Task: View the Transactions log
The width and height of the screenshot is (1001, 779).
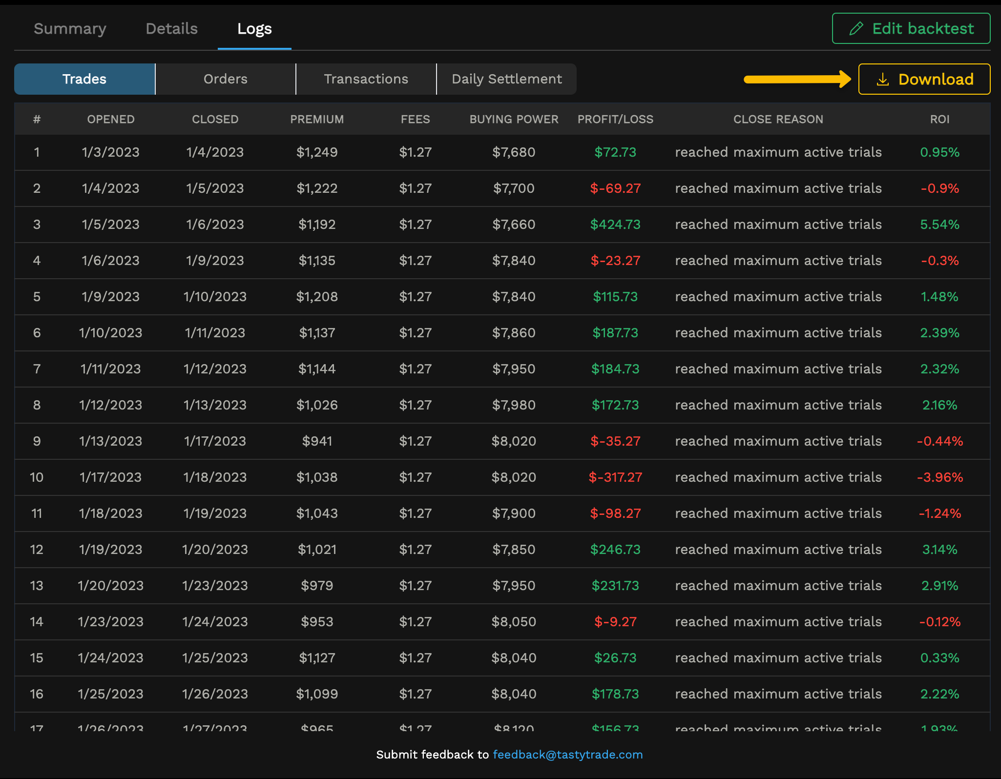Action: coord(366,79)
